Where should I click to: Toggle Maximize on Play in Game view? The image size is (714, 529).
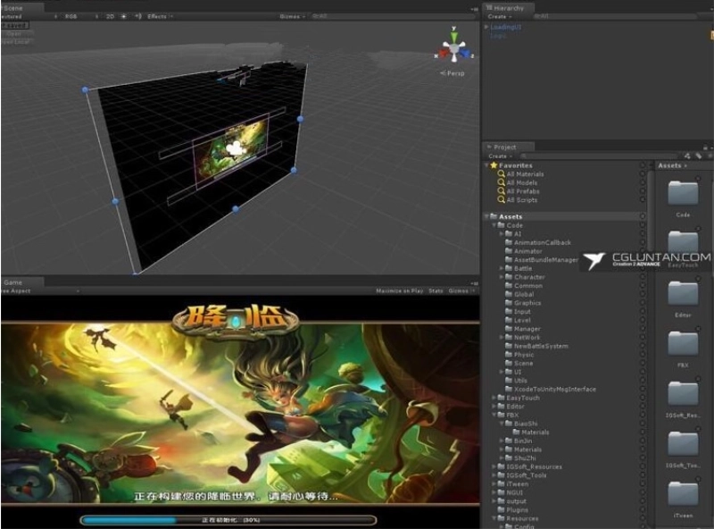(399, 290)
